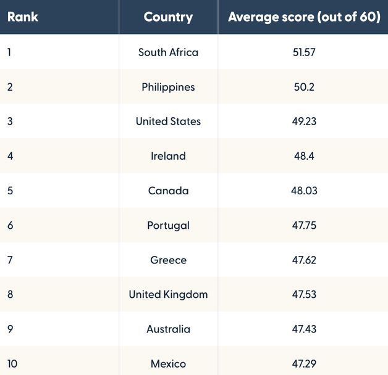Click the Average score column header
Image resolution: width=388 pixels, height=375 pixels.
(x=304, y=17)
